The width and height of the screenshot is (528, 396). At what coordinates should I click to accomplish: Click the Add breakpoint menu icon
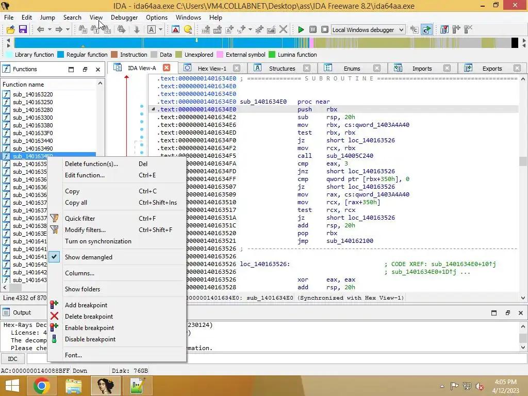tap(54, 305)
